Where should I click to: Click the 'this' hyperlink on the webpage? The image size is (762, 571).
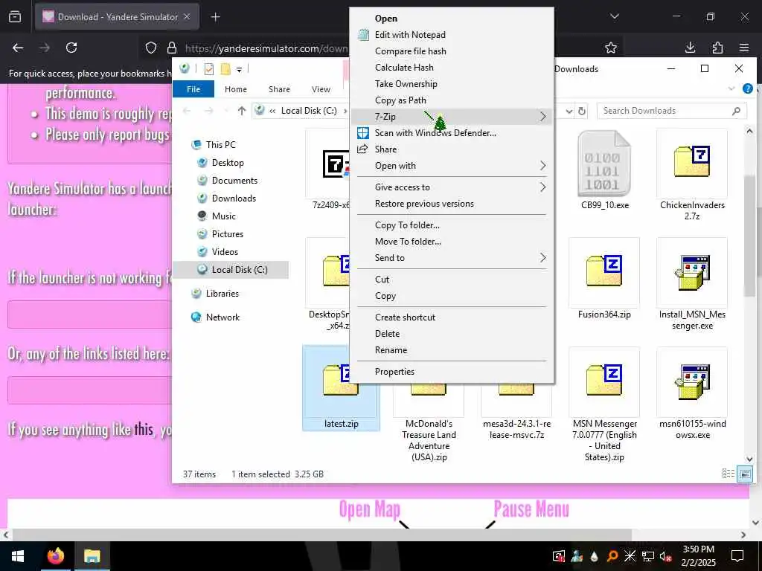click(x=144, y=430)
